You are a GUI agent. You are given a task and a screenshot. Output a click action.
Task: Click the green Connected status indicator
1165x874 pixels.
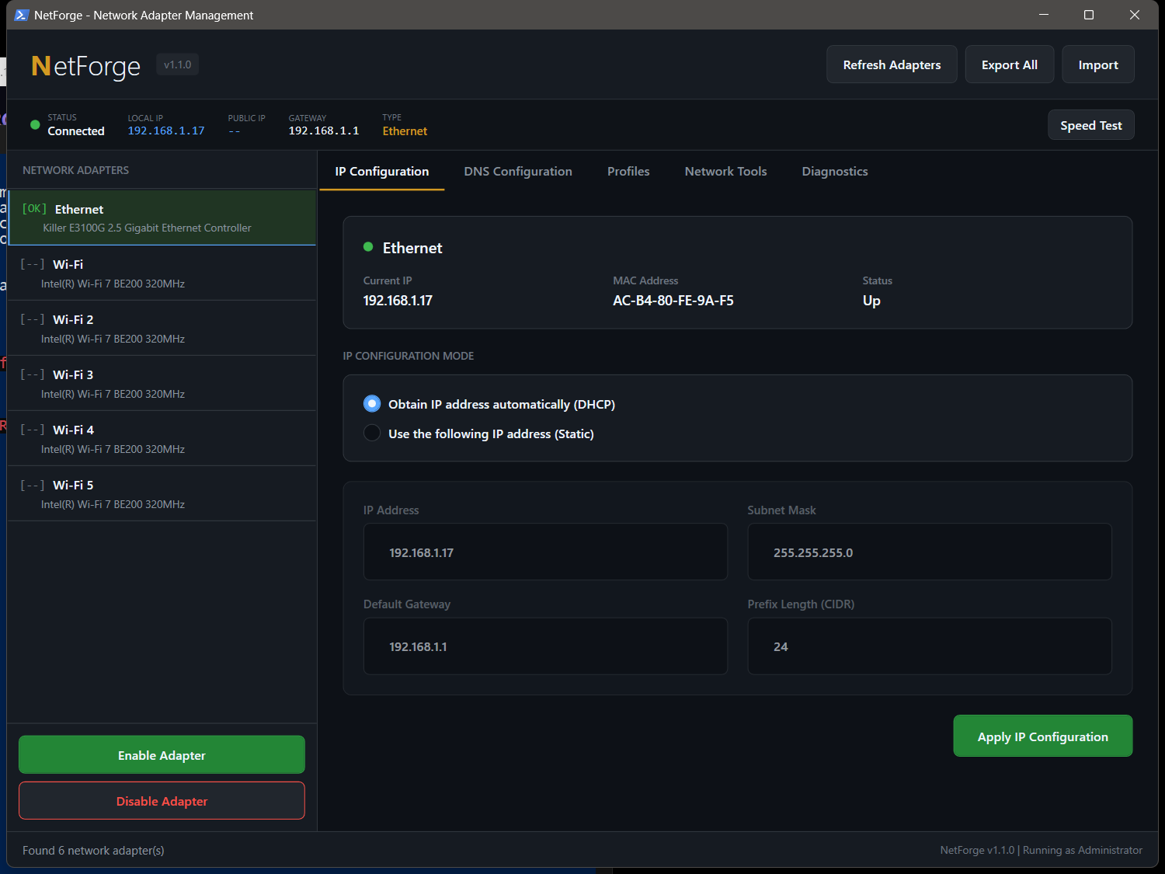click(x=34, y=124)
